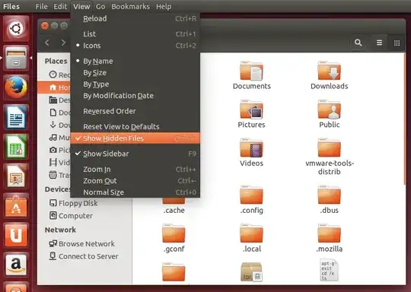Viewport: 411px width, 292px height.
Task: Choose Zoom In menu entry
Action: tap(135, 170)
